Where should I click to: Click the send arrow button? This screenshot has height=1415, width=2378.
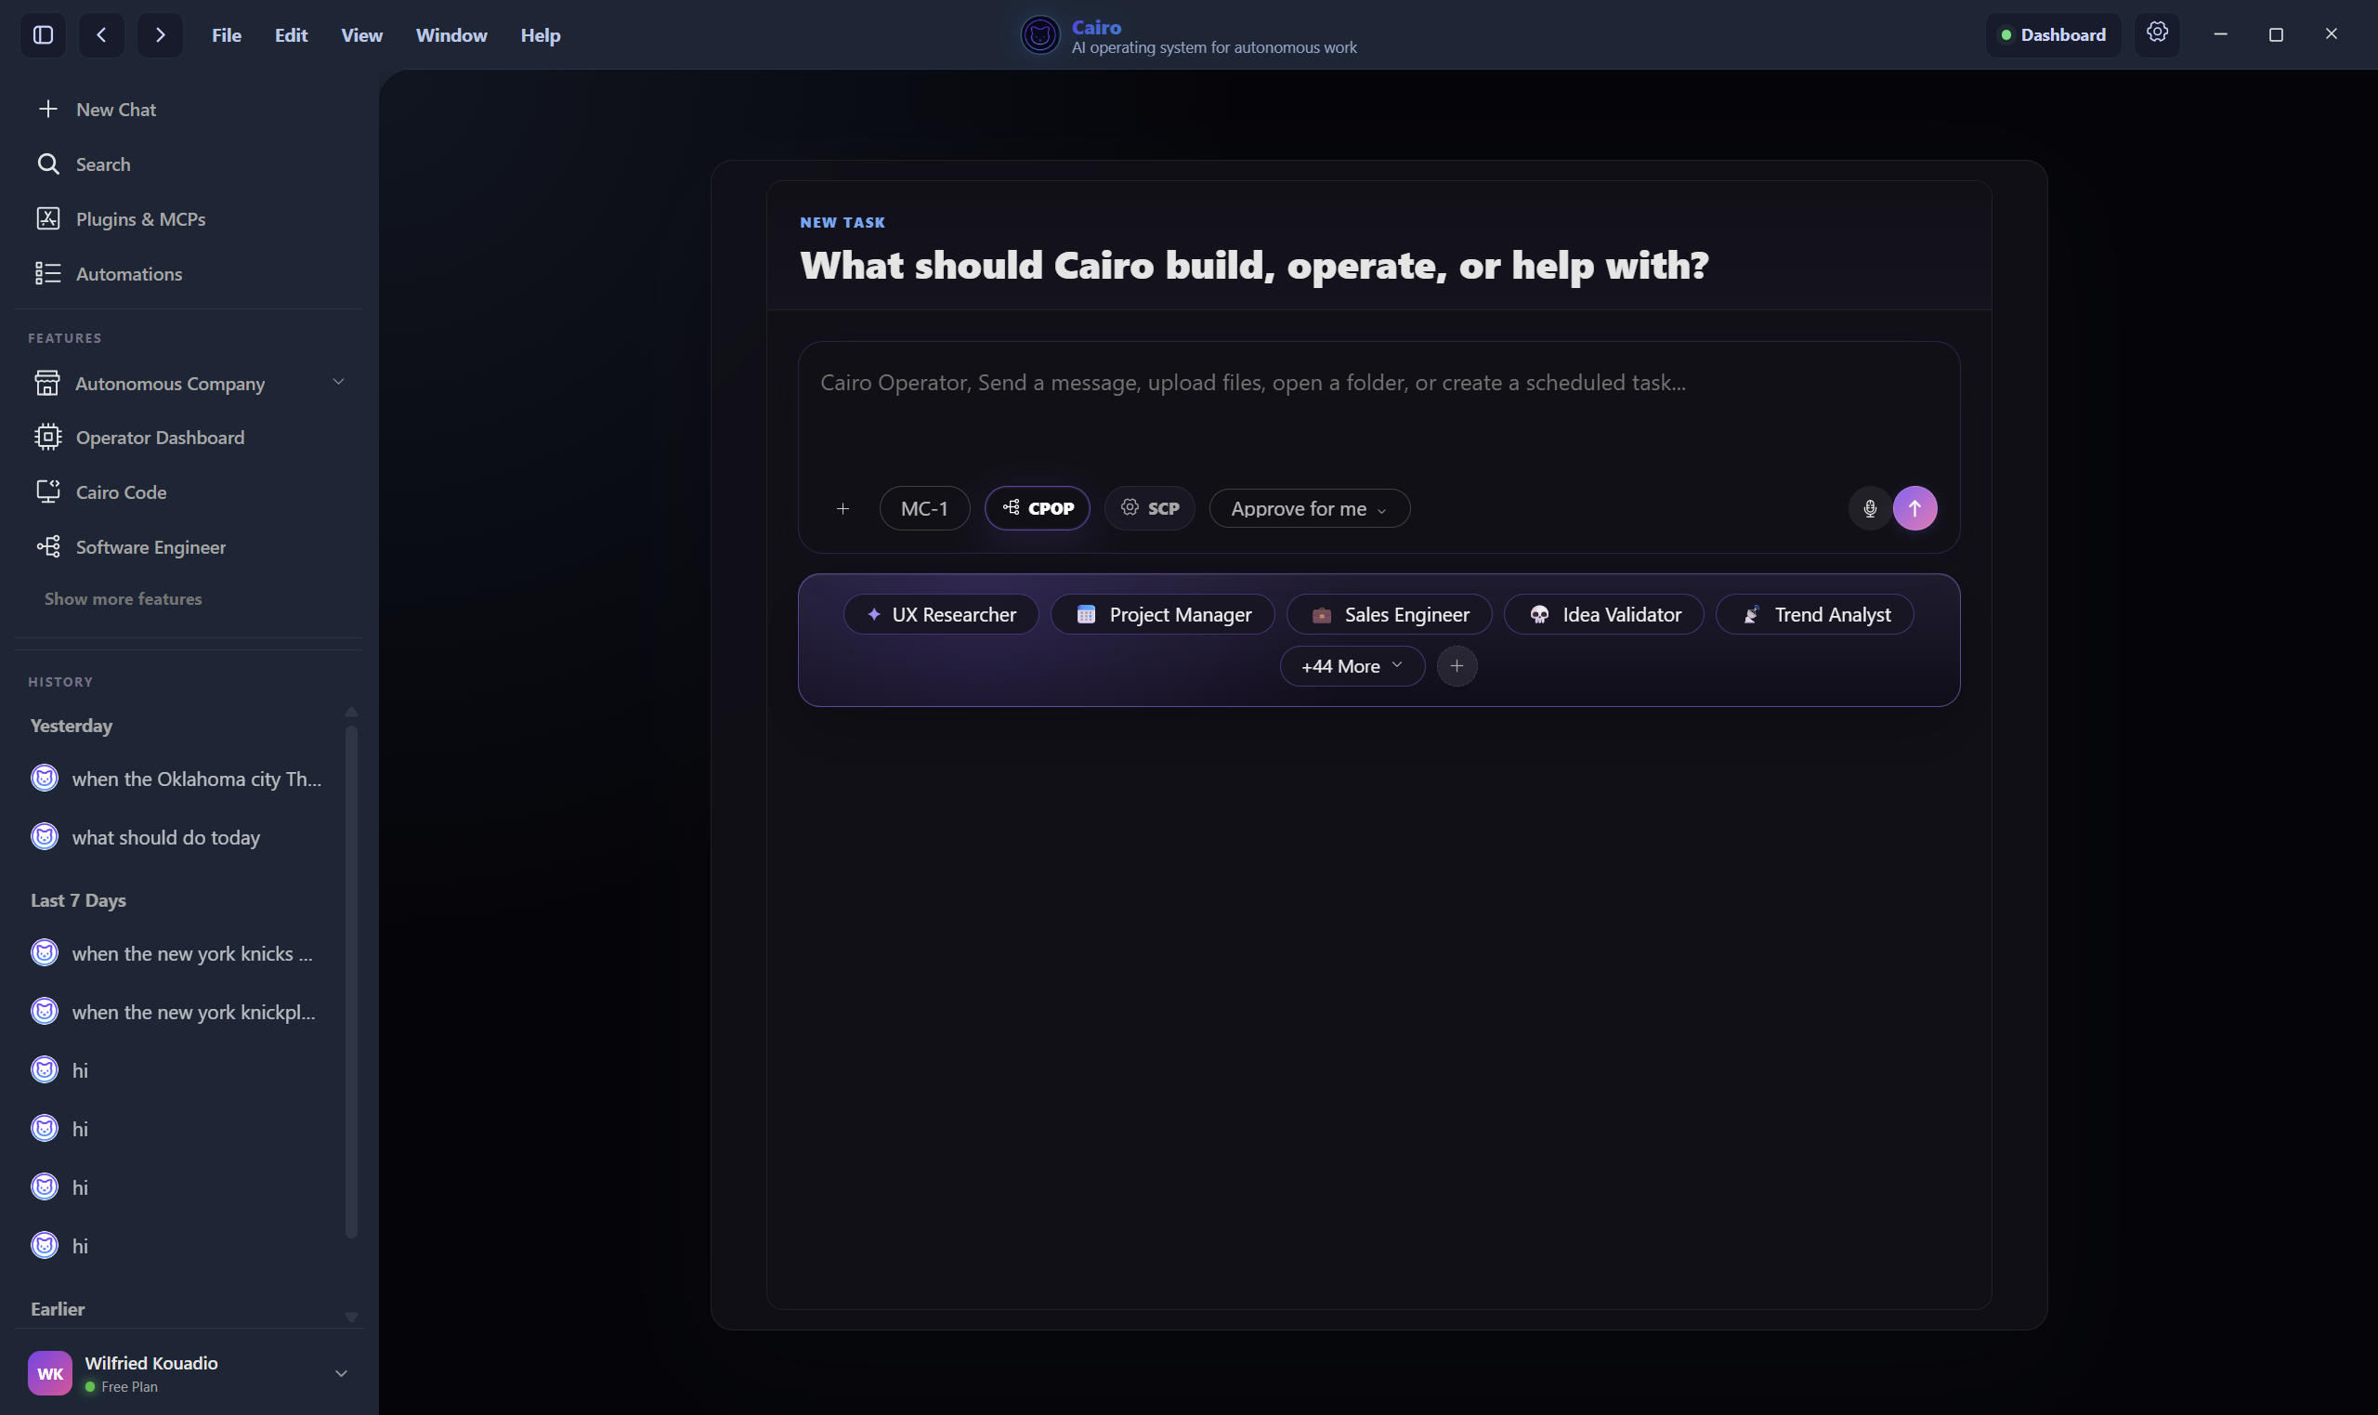pyautogui.click(x=1914, y=508)
